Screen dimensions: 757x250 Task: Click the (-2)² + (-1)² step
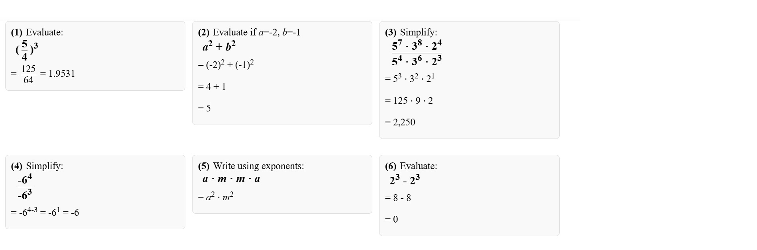pos(226,64)
